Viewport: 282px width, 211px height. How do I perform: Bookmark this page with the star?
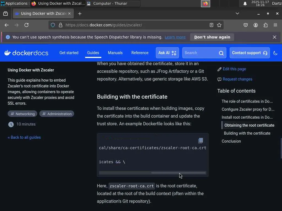(x=219, y=25)
